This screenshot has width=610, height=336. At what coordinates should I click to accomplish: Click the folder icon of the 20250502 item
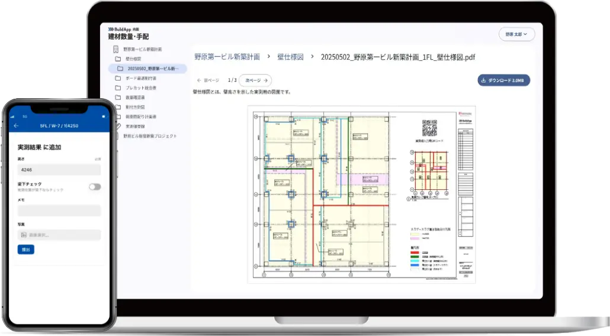click(x=121, y=69)
